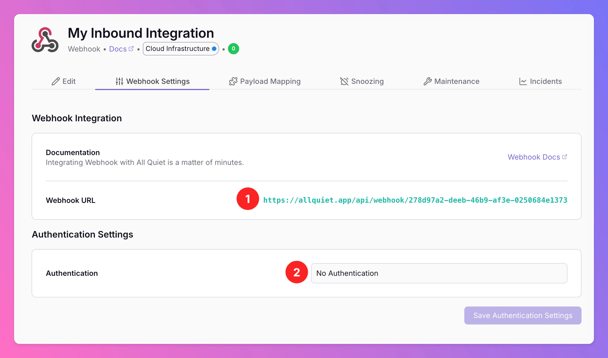Click the Incidents chart icon
The image size is (608, 358).
523,81
